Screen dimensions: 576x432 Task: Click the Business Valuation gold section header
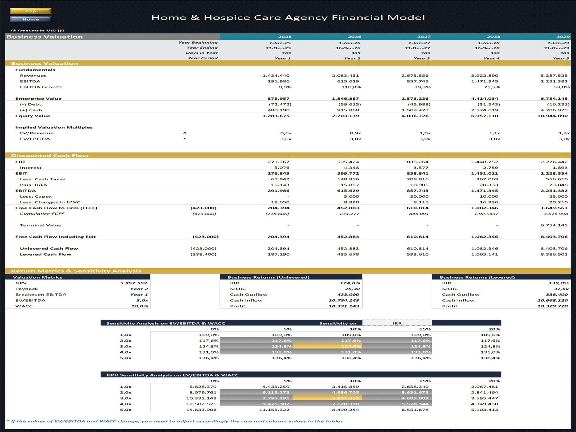click(x=44, y=63)
